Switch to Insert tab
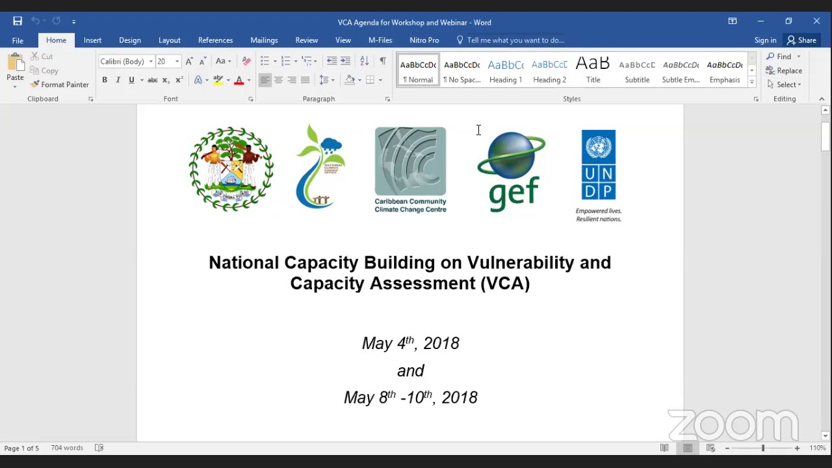832x468 pixels. 92,40
